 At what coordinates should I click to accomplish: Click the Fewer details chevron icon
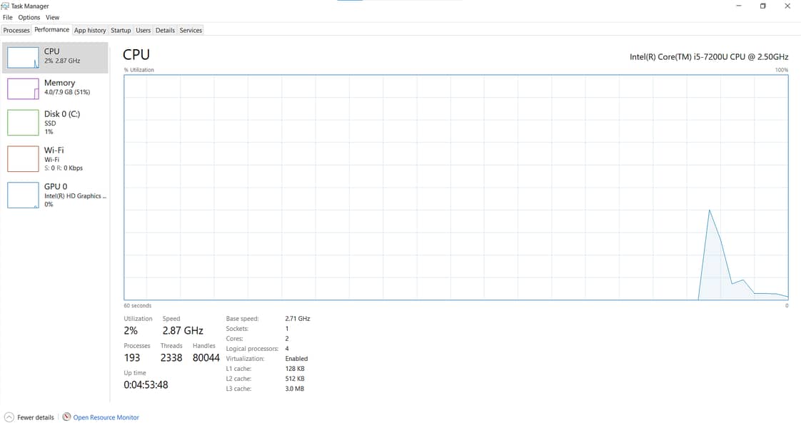point(9,417)
